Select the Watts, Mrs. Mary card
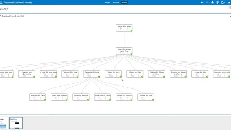The width and height of the screenshot is (231, 130). pyautogui.click(x=113, y=74)
